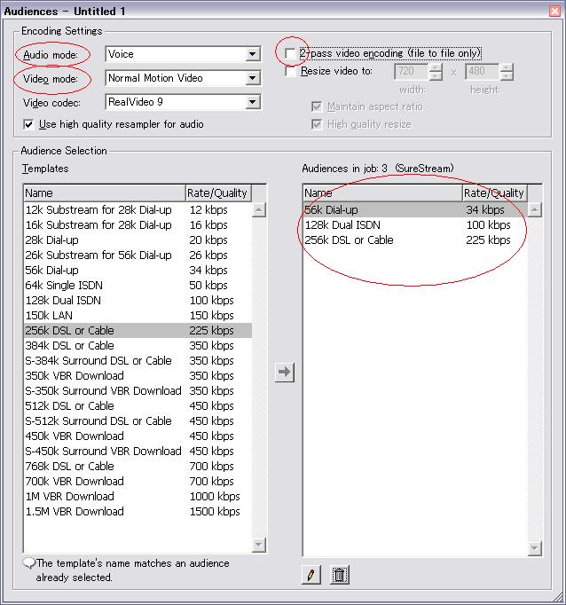Click the pencil edit audience icon

(x=311, y=575)
